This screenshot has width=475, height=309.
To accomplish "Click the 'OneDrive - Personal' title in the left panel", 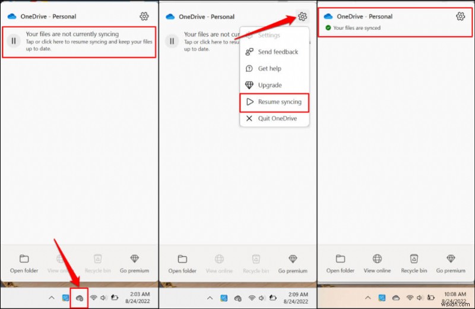I will click(x=48, y=17).
